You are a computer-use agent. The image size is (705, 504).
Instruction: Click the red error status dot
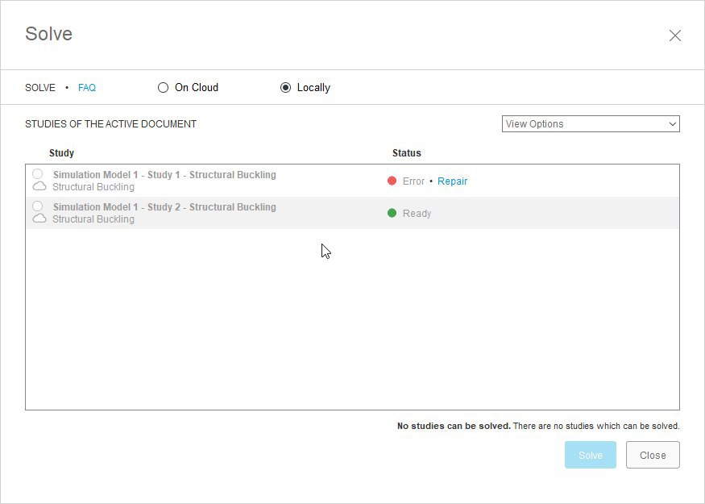point(392,181)
